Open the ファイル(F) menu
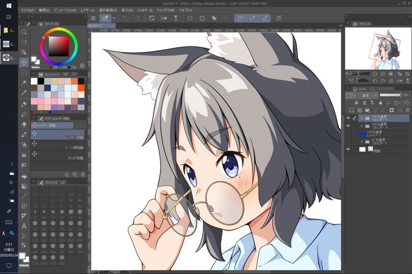 pos(27,10)
